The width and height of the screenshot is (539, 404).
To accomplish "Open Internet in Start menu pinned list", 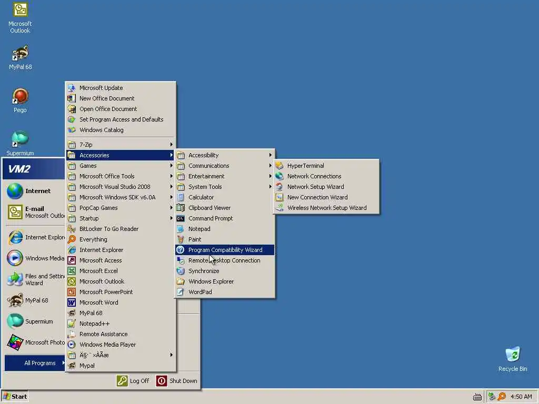I will click(35, 191).
